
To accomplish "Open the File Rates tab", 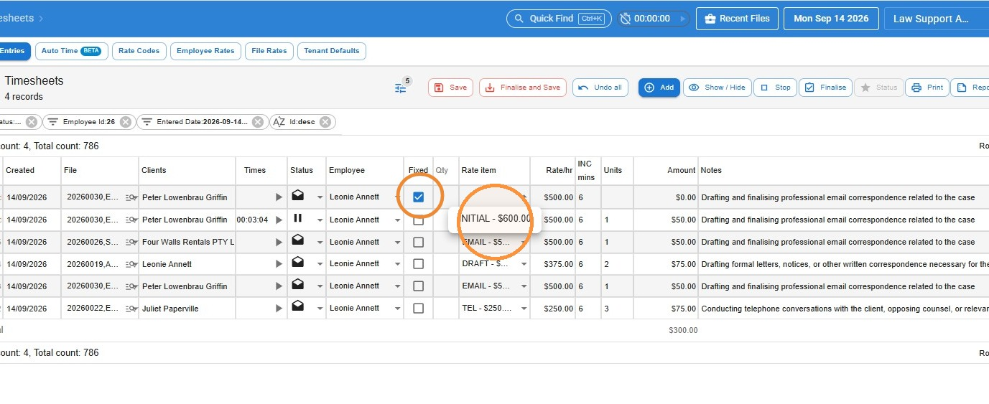I will [x=269, y=51].
